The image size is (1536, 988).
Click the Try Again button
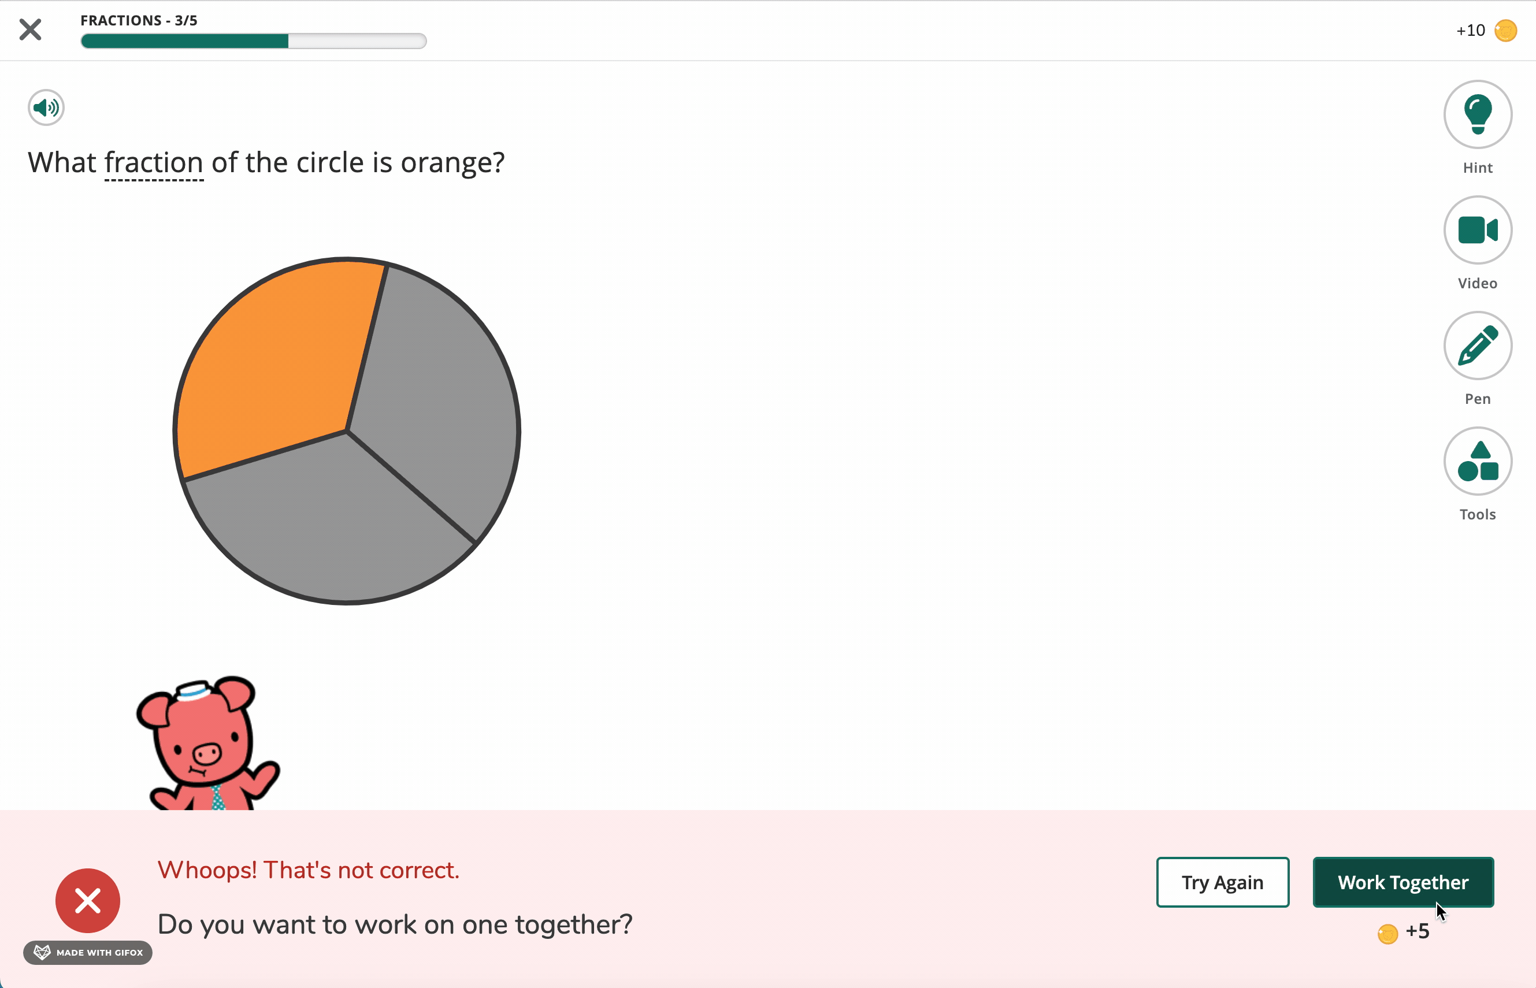[1222, 882]
